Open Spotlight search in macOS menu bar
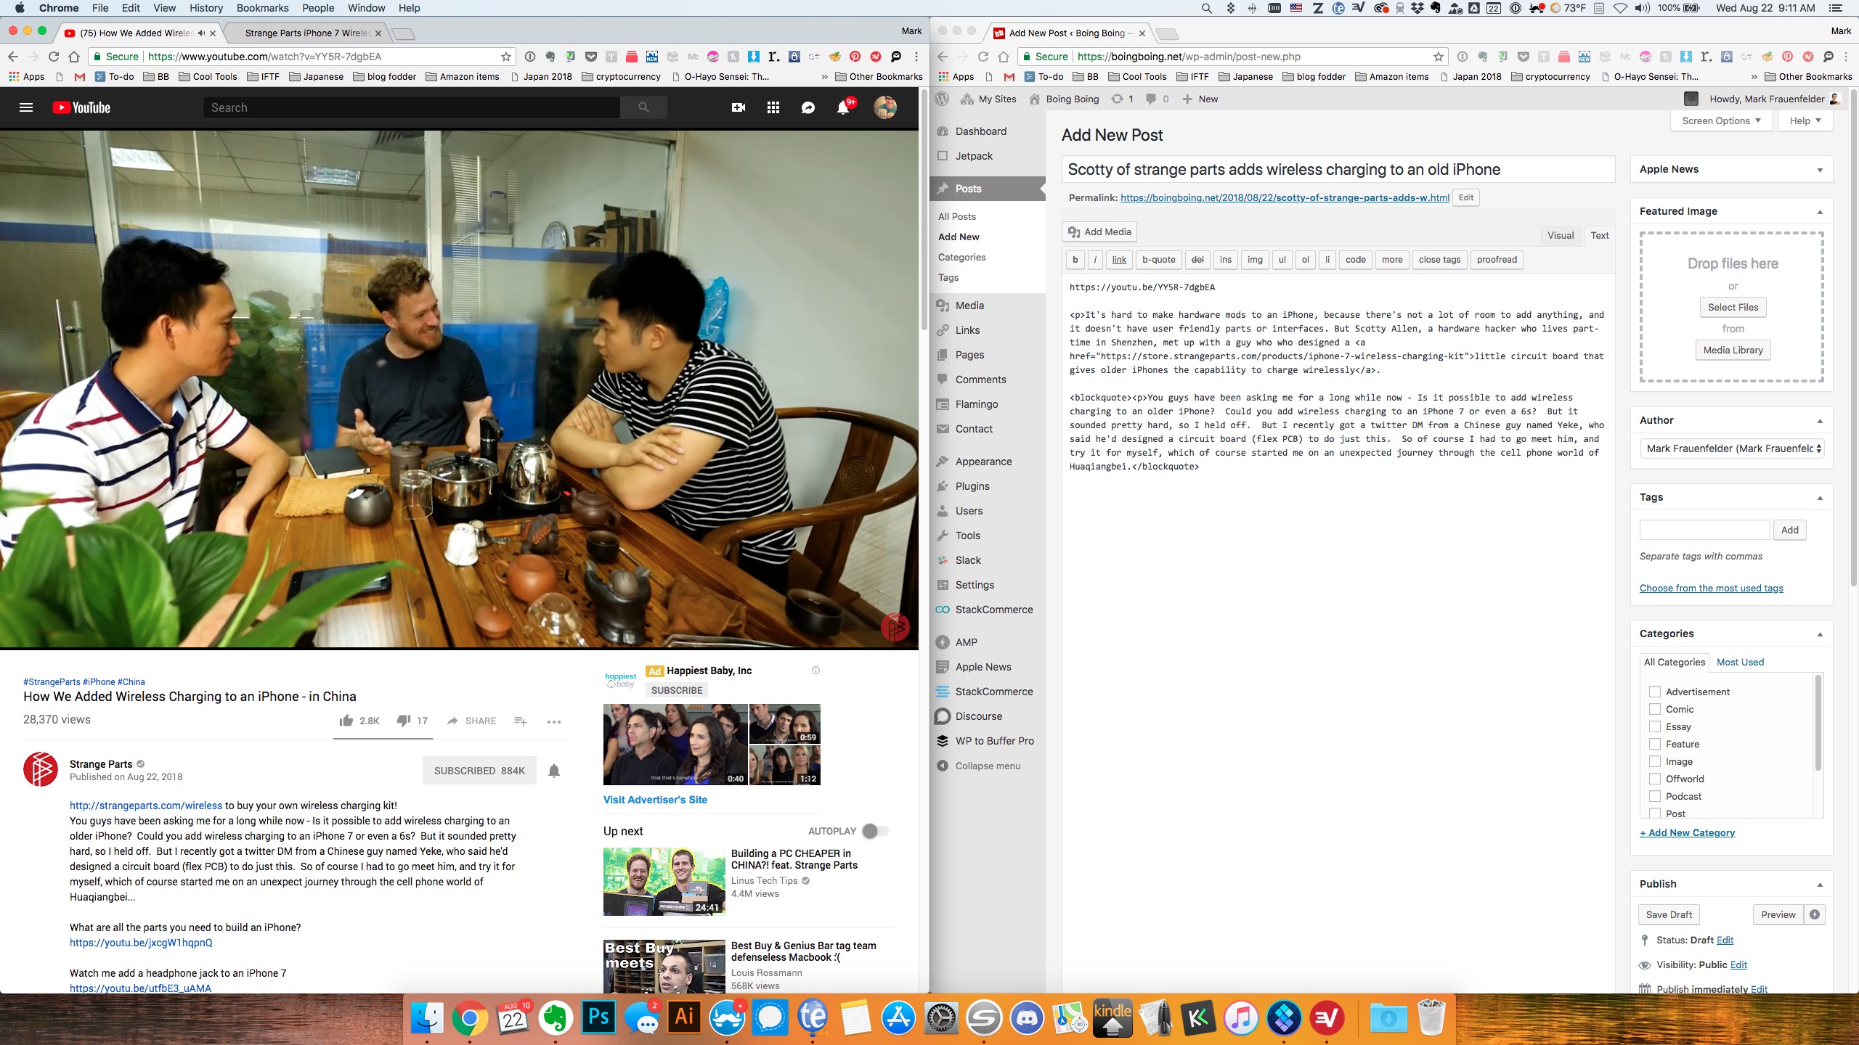This screenshot has height=1045, width=1859. (1206, 8)
